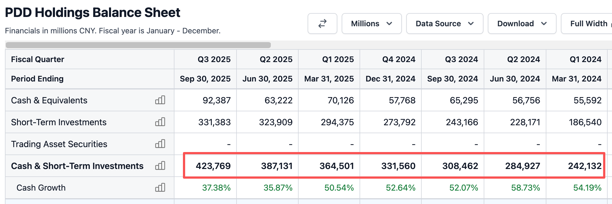This screenshot has height=204, width=612.
Task: Click the Cash & Equivalents row label
Action: (49, 100)
